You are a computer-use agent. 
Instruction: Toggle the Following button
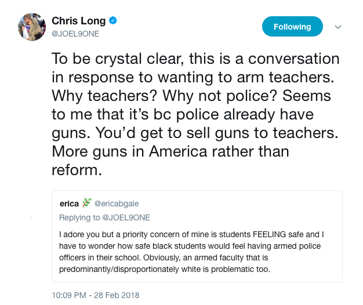[x=292, y=27]
